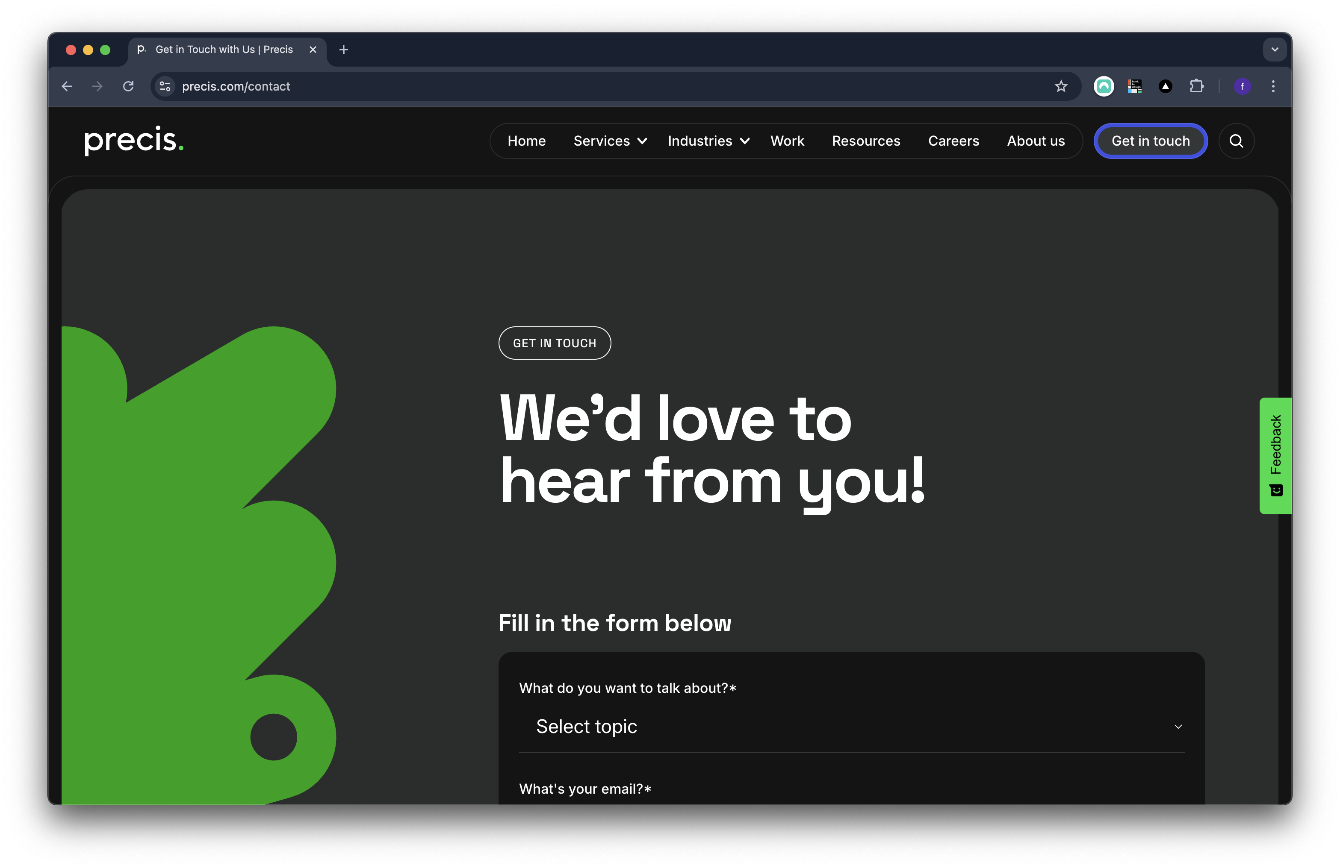The image size is (1340, 868).
Task: Click the address bar URL field
Action: coord(563,86)
